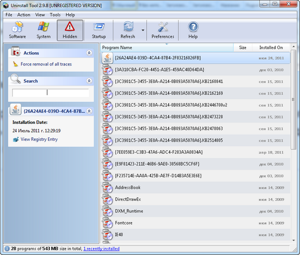Screen dimensions: 300x255
Task: Click the scrollbar up arrow
Action: [x=293, y=46]
